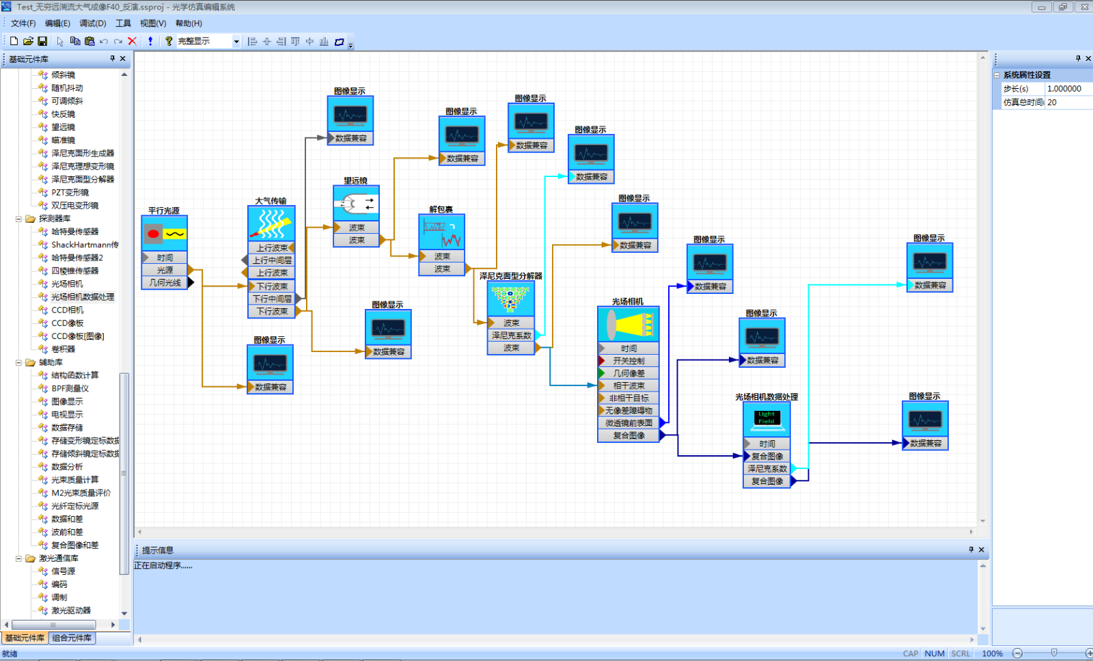Viewport: 1093px width, 661px height.
Task: Select 信号源 tree item
Action: (63, 571)
